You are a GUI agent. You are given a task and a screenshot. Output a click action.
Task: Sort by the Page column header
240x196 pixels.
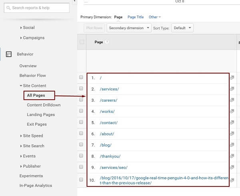click(x=99, y=42)
